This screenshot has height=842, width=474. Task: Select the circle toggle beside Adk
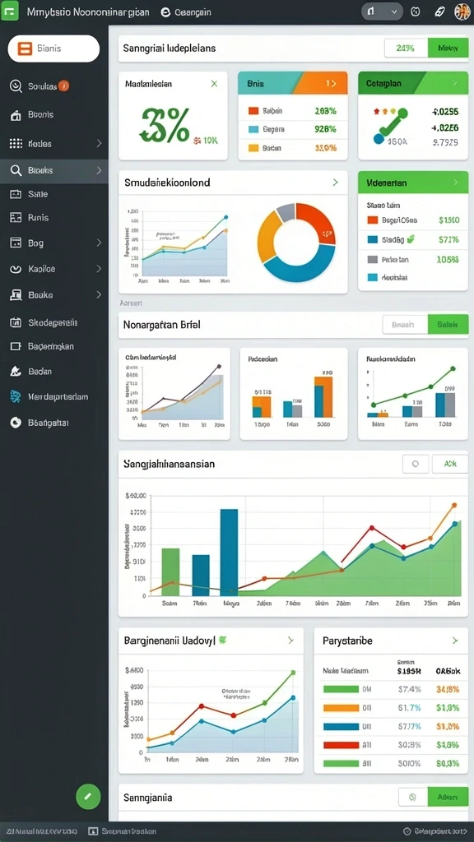pos(416,464)
